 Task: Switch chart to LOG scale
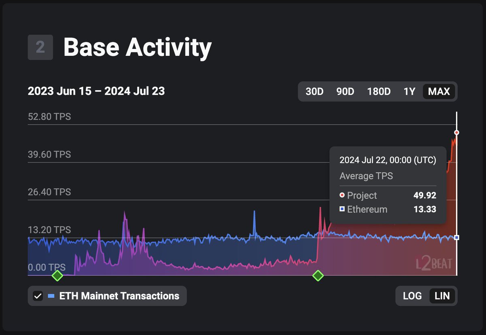click(412, 296)
